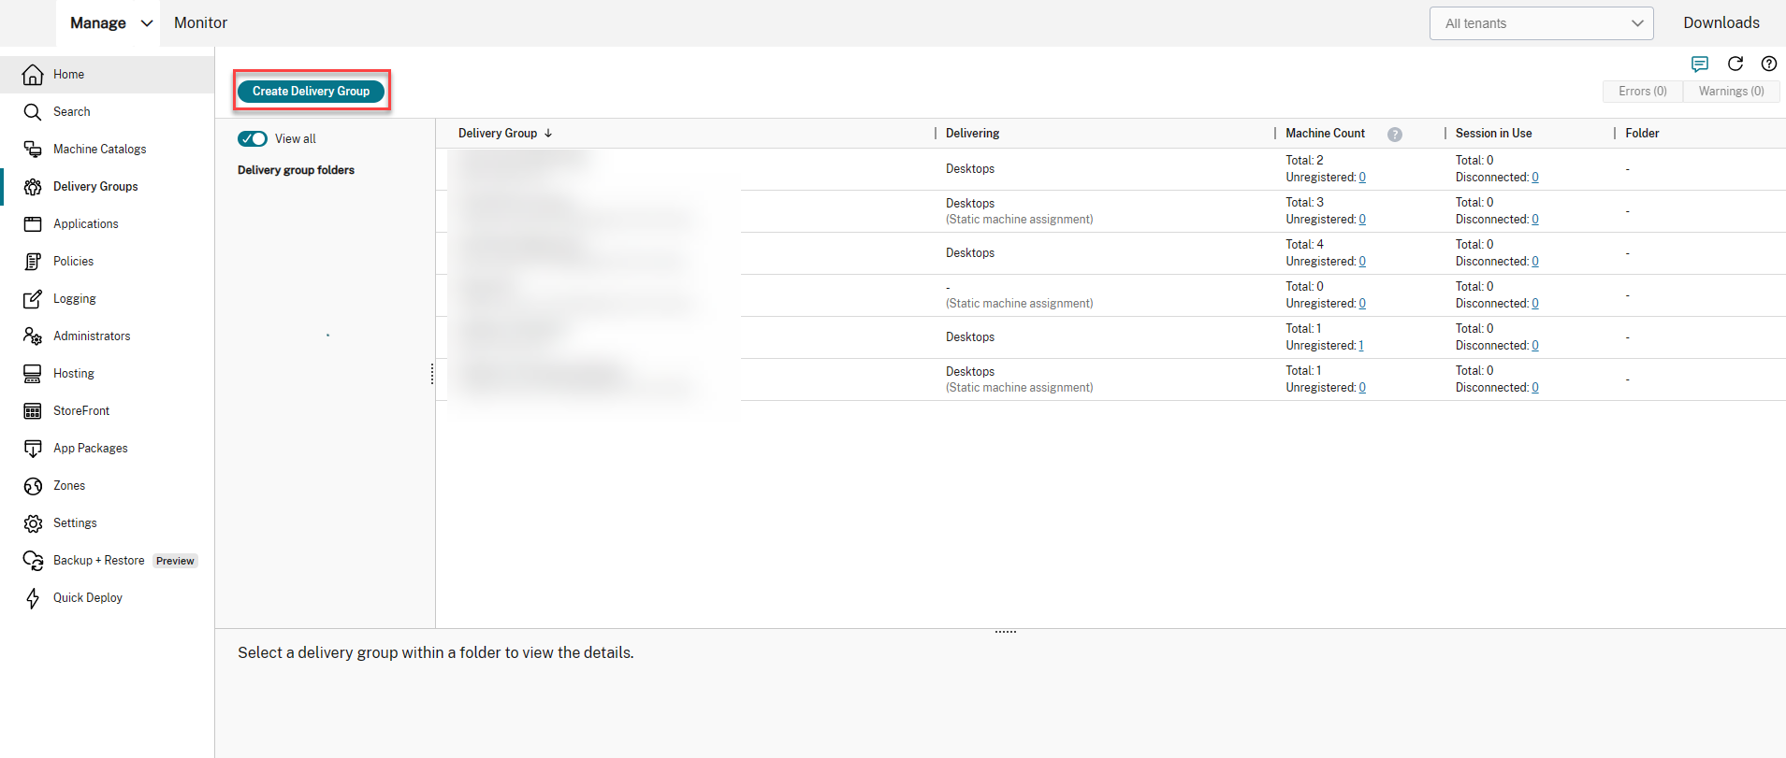Click the Machine Count info icon

(x=1394, y=134)
